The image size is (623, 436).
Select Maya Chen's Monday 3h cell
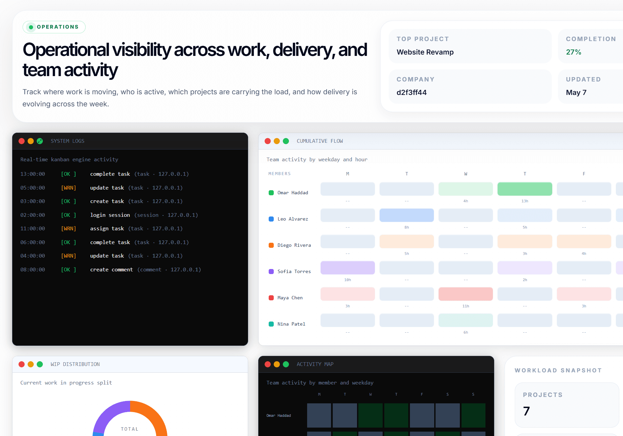(x=348, y=294)
